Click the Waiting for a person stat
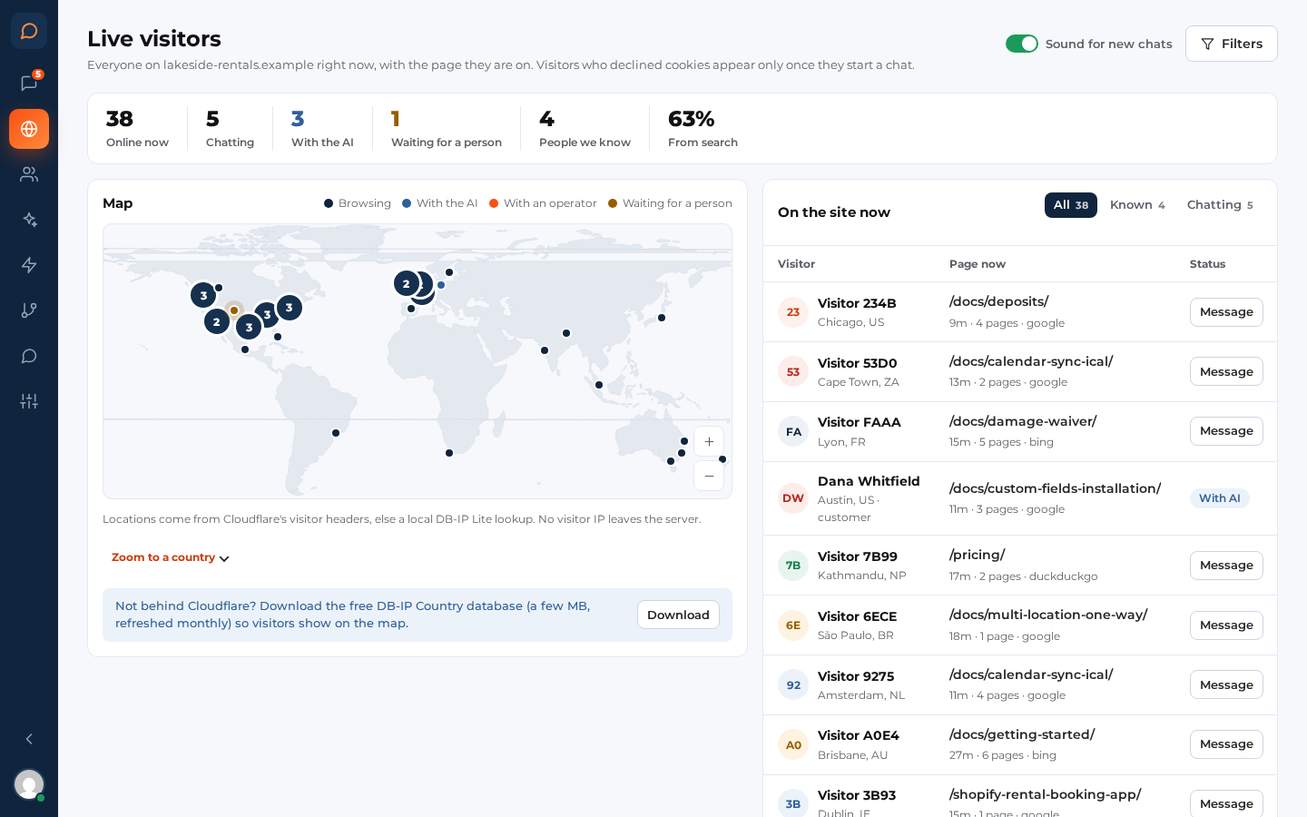The image size is (1307, 817). (x=447, y=129)
